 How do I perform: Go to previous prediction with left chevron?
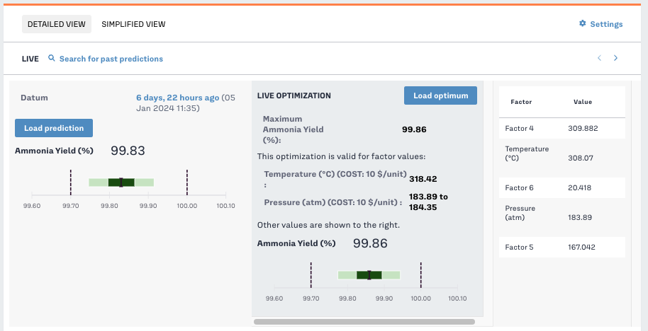[x=599, y=59]
